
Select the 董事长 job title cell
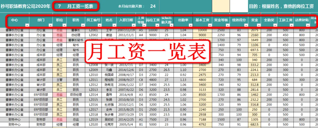(76, 30)
